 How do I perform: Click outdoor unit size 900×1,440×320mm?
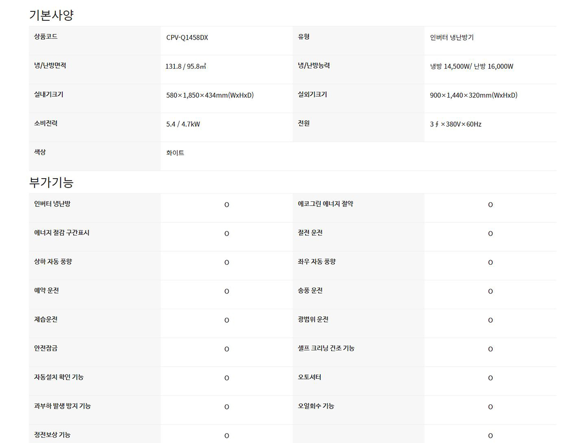473,95
